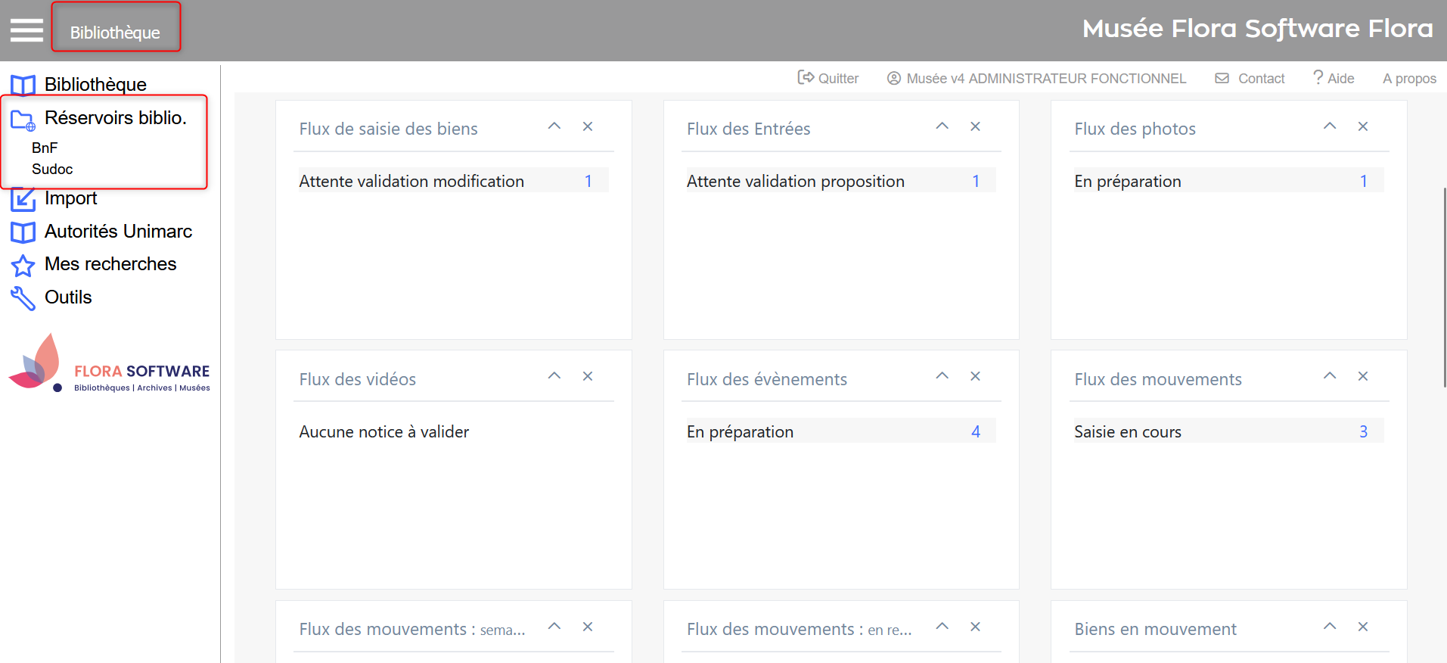Click the Bibliothèque book icon in sidebar

(23, 85)
